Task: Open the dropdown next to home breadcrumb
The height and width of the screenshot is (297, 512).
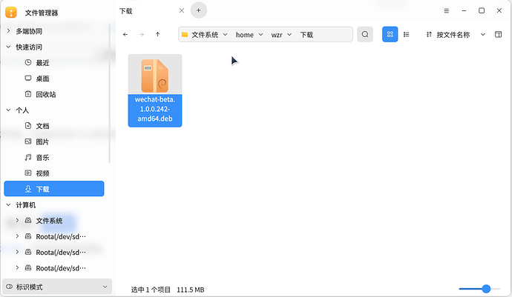Action: coord(260,34)
